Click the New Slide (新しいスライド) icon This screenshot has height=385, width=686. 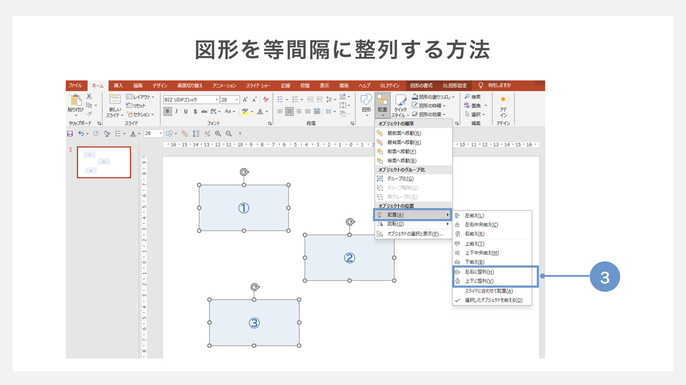tap(115, 99)
